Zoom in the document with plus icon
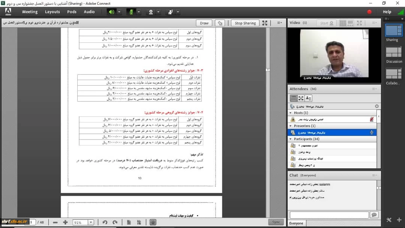 tap(65, 222)
